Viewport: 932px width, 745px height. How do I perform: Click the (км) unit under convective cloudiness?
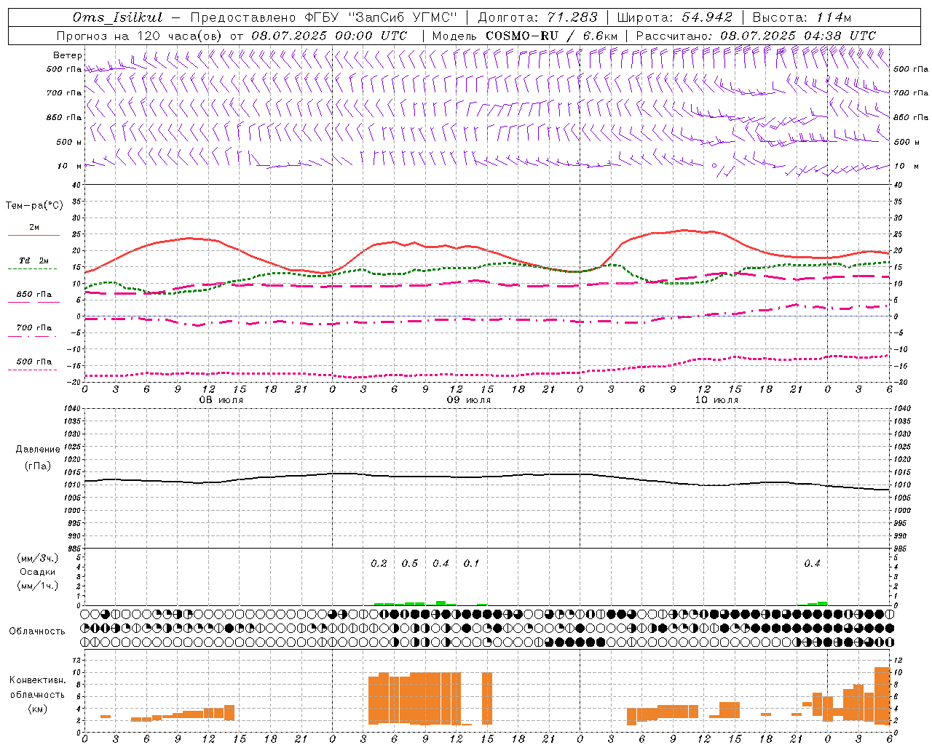pyautogui.click(x=37, y=709)
